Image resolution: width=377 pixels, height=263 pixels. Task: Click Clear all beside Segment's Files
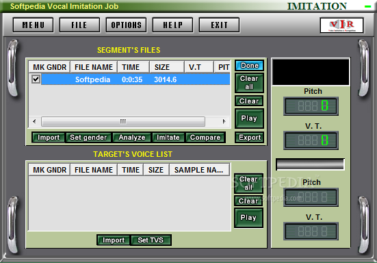click(249, 83)
